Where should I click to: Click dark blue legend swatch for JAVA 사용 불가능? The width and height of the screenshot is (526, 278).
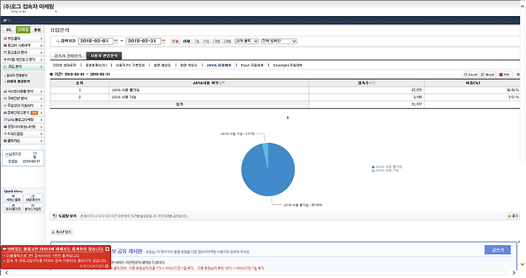373,167
